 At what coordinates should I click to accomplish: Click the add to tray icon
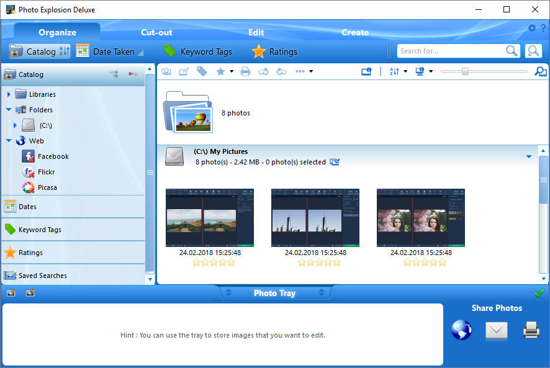coord(11,293)
